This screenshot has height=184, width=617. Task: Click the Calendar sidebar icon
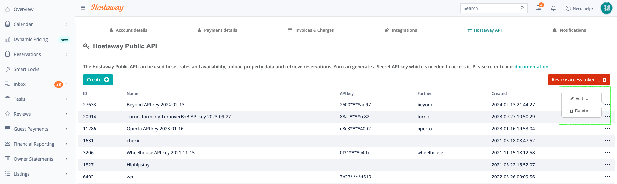click(x=7, y=24)
